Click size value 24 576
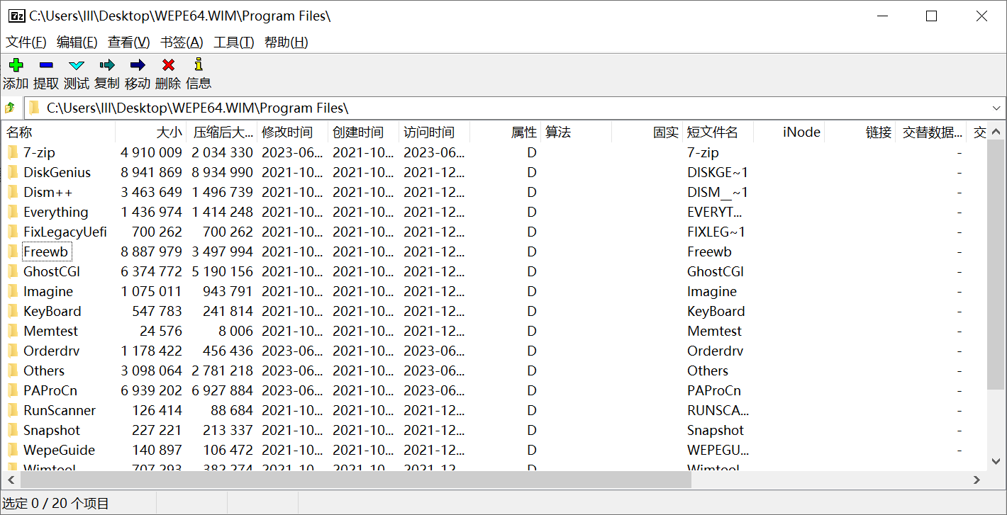This screenshot has height=515, width=1007. [x=161, y=331]
